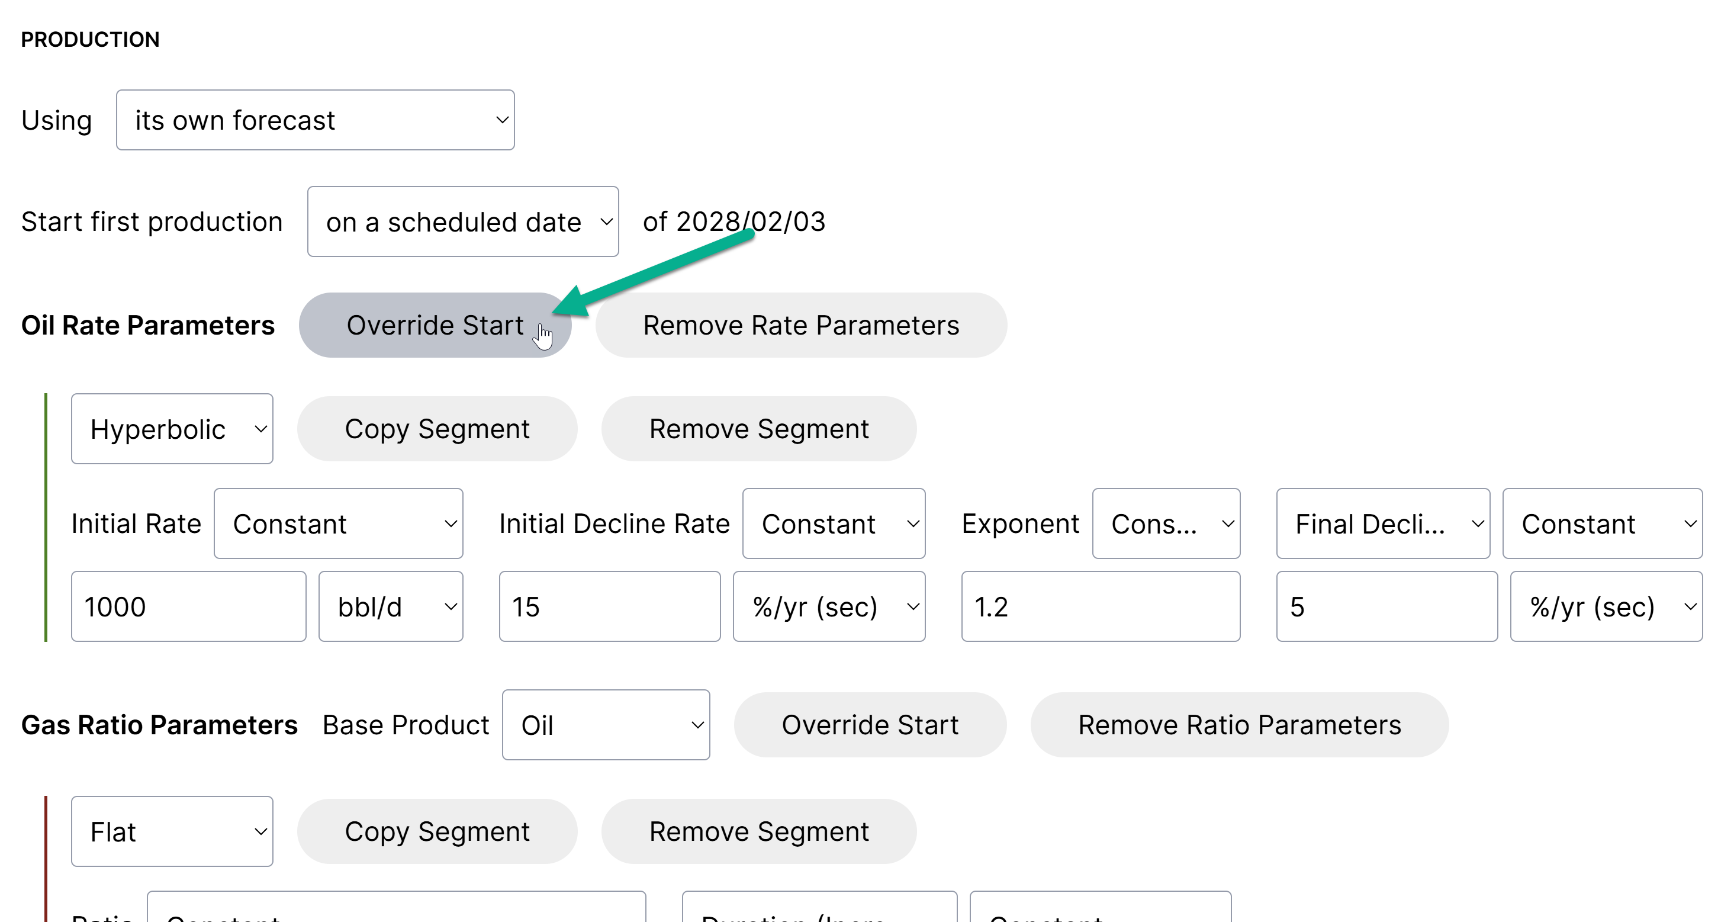Open Initial Decline Rate Constant dropdown
1734x922 pixels.
[x=834, y=524]
